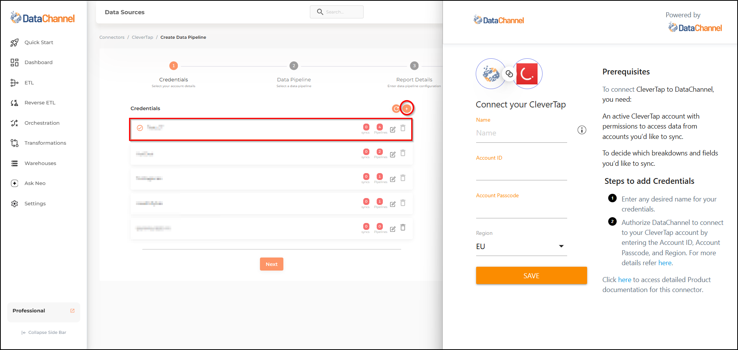Go to step 2 Data Pipeline
Viewport: 738px width, 350px height.
(x=294, y=66)
